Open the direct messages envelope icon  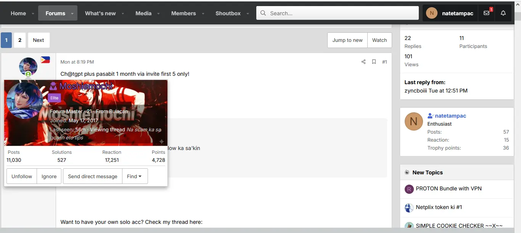486,13
